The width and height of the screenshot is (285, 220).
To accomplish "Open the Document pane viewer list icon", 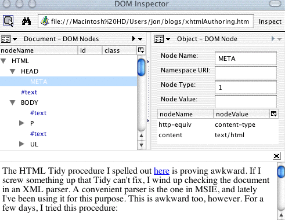I will click(6, 39).
